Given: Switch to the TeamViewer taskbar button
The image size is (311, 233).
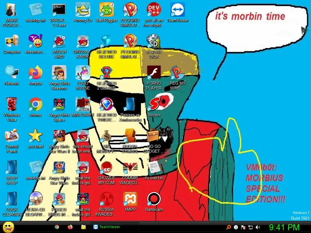Looking at the screenshot, I should tap(114, 227).
